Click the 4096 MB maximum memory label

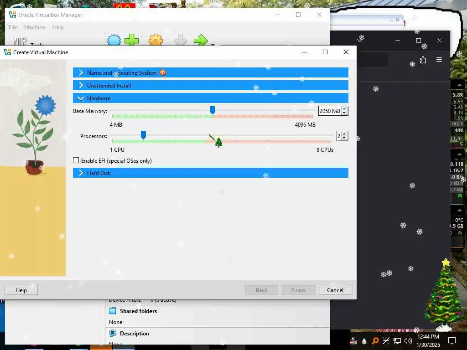[305, 125]
